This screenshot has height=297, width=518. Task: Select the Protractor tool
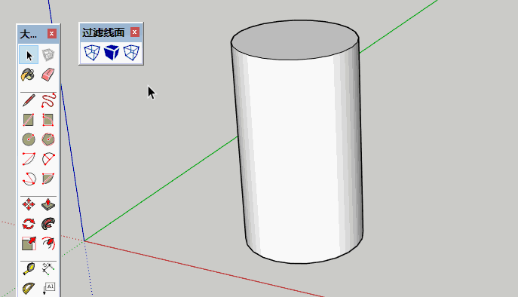pyautogui.click(x=29, y=289)
